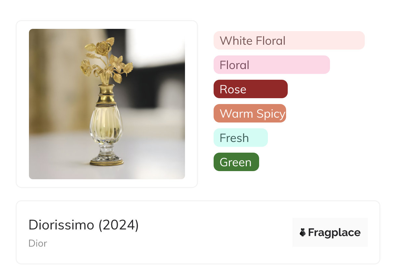Click the golden rose bloom on stopper

[103, 48]
